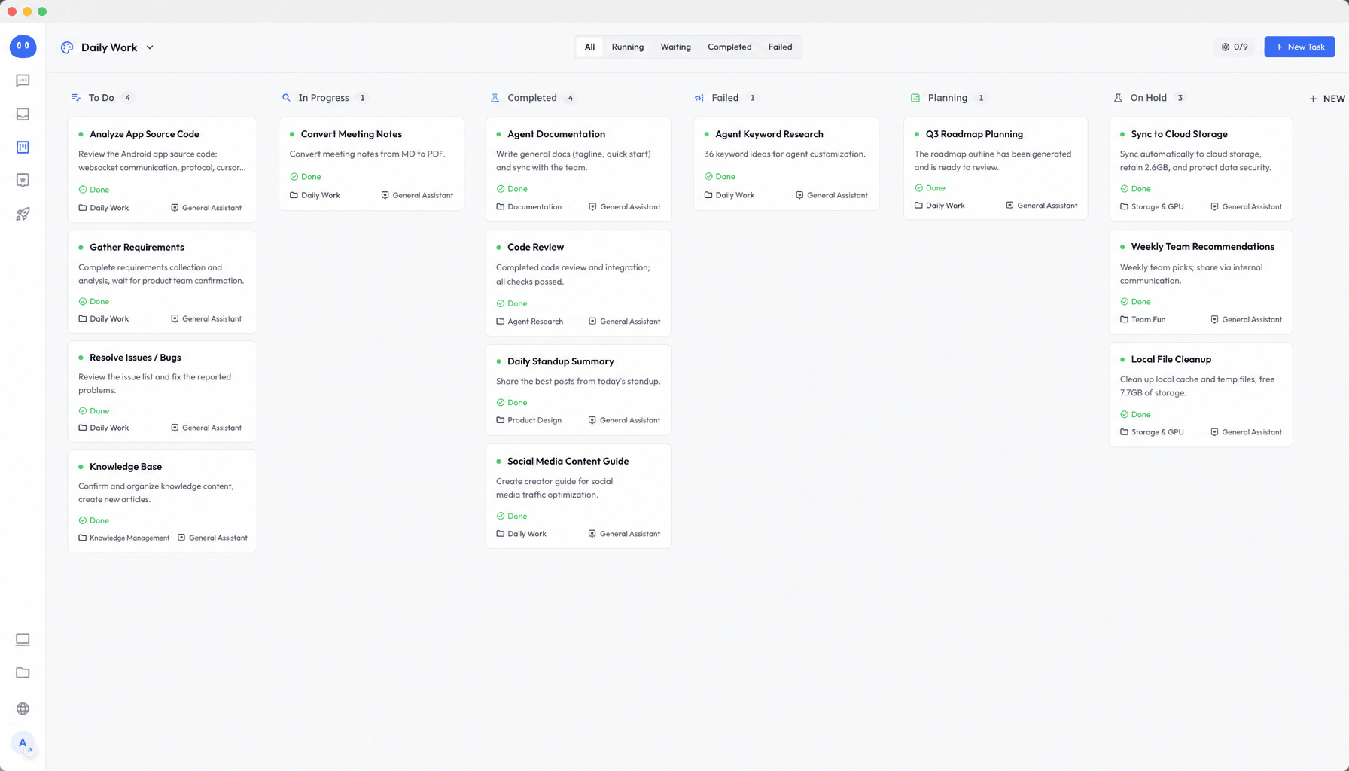Click the Team Fun folder label
The image size is (1349, 771).
tap(1148, 320)
